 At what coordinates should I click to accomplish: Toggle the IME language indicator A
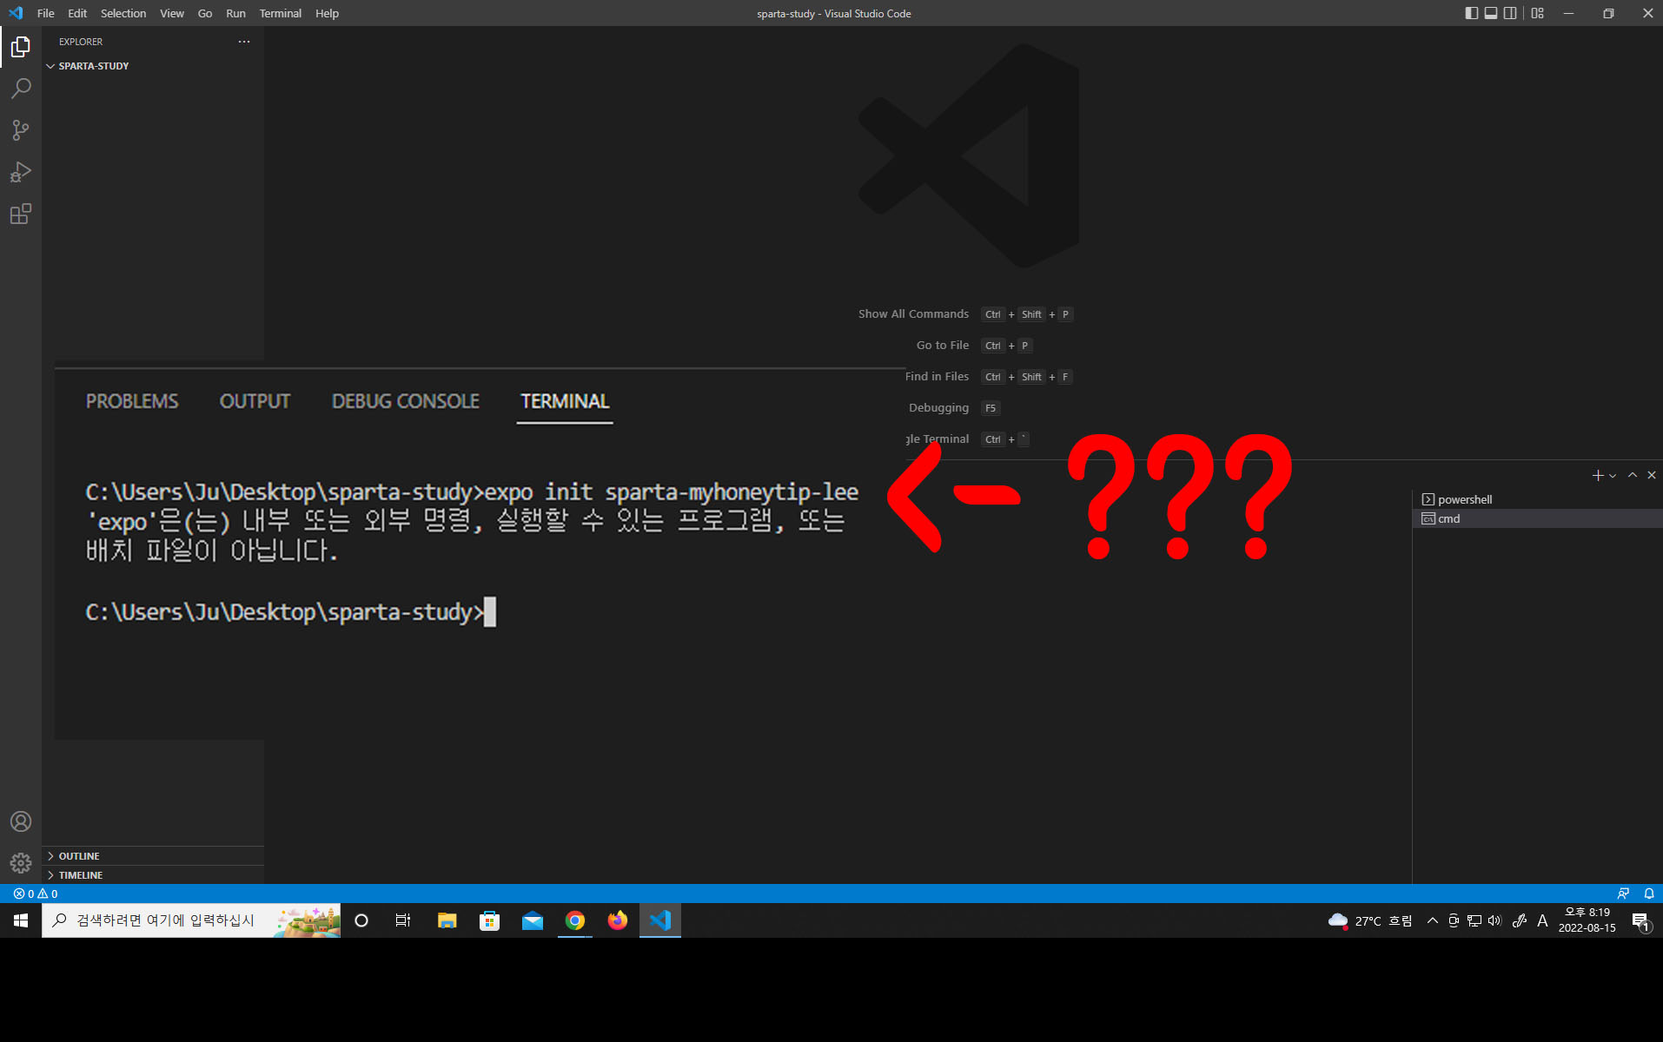pos(1542,920)
